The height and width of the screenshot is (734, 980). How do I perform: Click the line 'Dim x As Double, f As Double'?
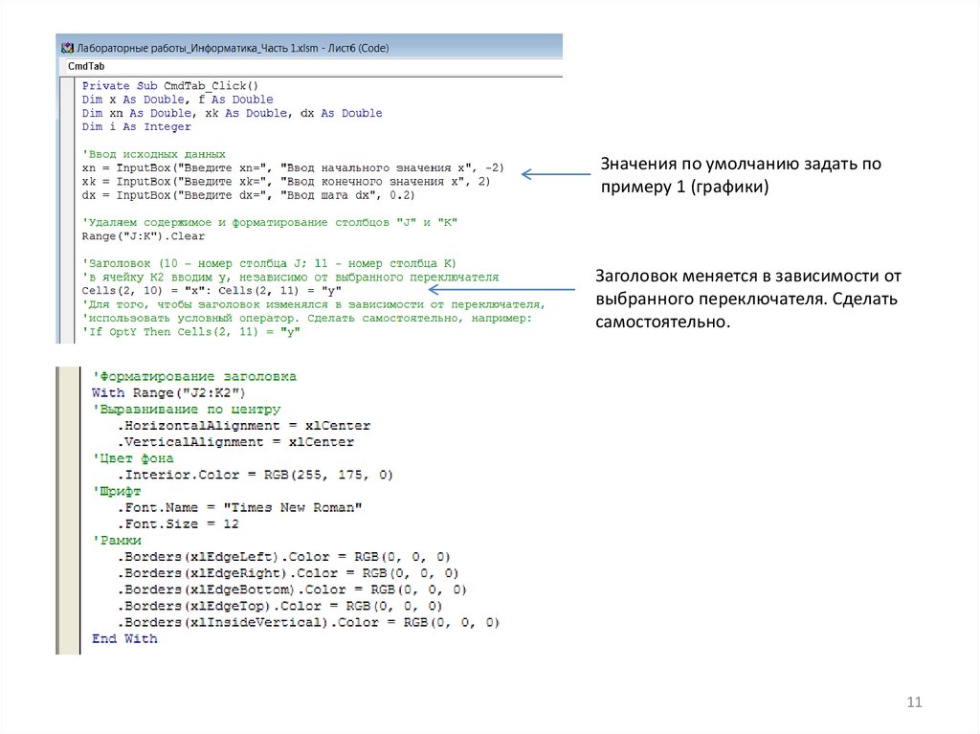(x=177, y=100)
